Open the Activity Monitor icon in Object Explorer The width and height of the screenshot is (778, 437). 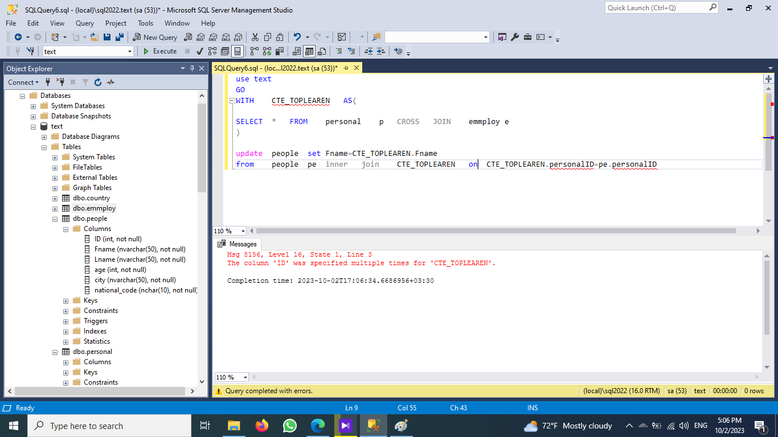(110, 83)
